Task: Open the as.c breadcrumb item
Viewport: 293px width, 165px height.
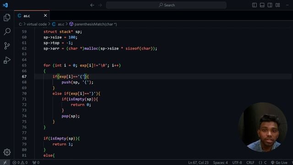Action: coord(58,24)
